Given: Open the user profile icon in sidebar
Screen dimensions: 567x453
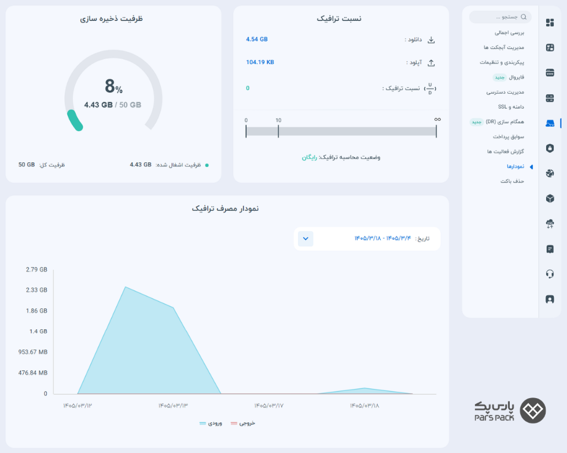Looking at the screenshot, I should 550,299.
